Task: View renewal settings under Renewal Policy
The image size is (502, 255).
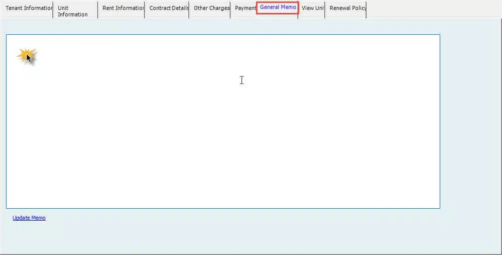Action: point(346,8)
